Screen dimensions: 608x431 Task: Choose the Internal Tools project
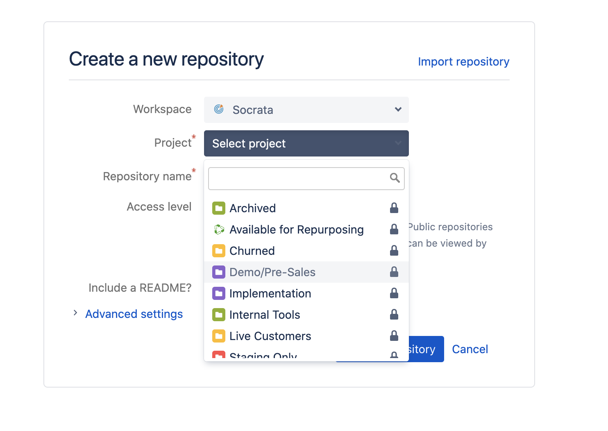306,315
